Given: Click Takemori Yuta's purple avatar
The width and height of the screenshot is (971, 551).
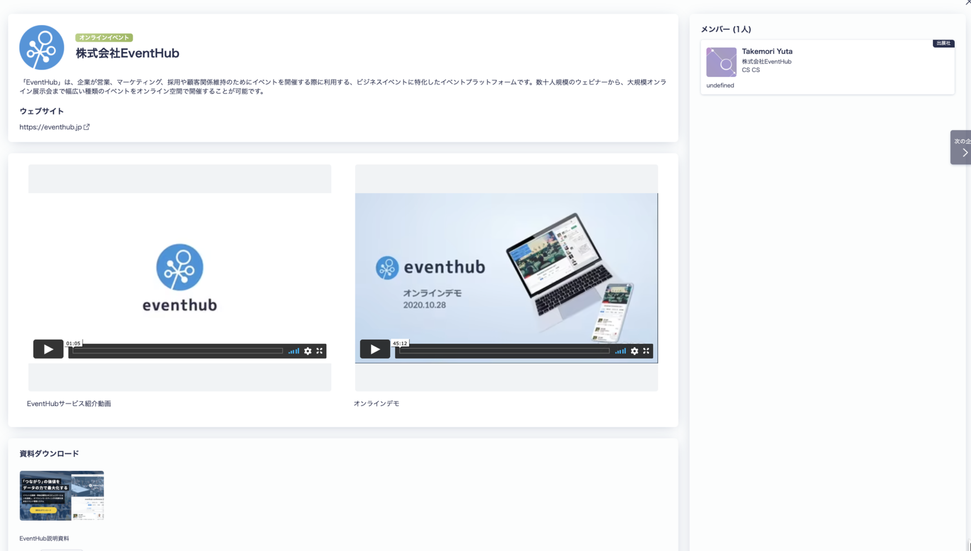Looking at the screenshot, I should point(721,62).
